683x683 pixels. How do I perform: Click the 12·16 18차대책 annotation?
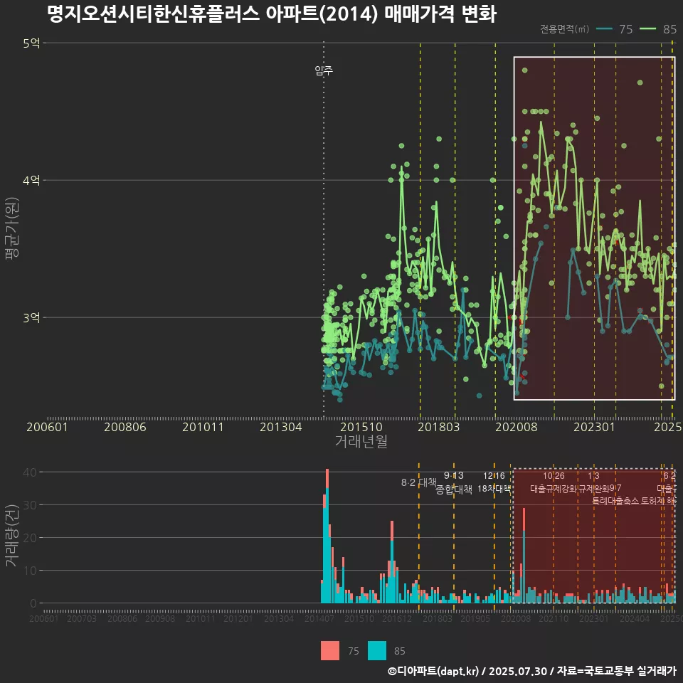pos(494,482)
